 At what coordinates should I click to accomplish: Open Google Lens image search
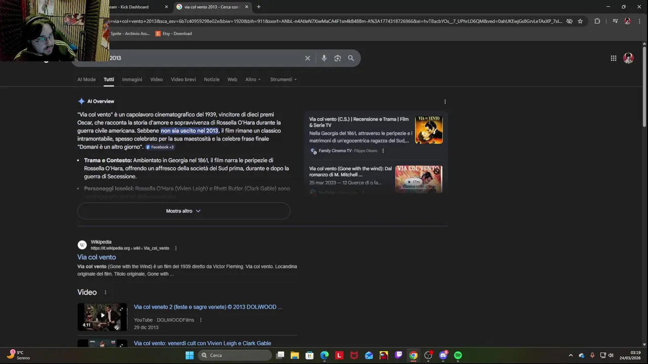[x=338, y=58]
